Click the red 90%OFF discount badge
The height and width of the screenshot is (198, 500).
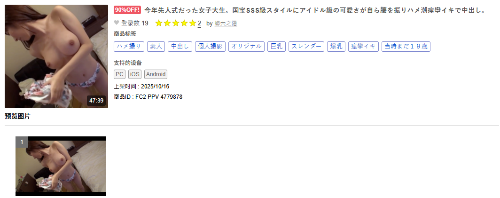(127, 10)
